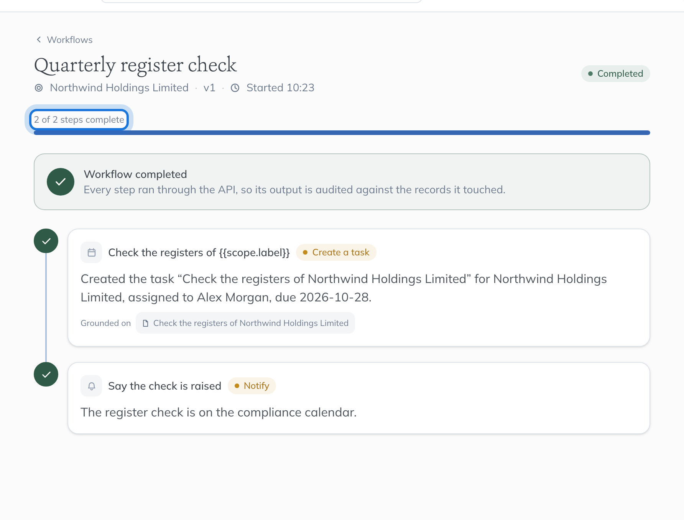Open grounded source 'Check the registers of Northwind Holdings Limited'
The image size is (684, 520).
click(x=245, y=323)
